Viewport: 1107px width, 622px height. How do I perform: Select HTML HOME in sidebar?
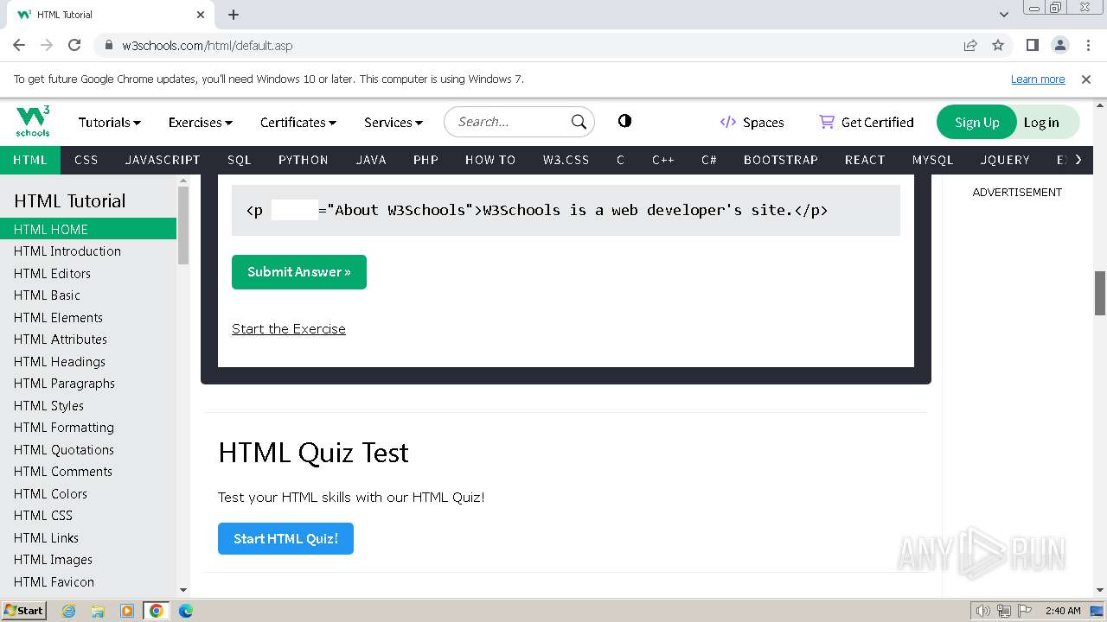88,229
